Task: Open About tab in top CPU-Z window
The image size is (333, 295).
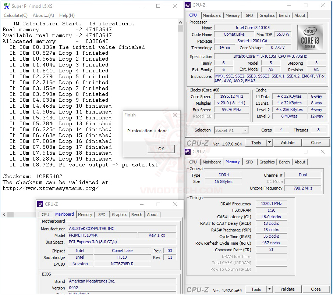Action: point(300,15)
